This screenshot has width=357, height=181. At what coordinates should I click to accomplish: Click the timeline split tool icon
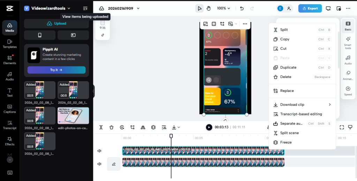(x=101, y=127)
